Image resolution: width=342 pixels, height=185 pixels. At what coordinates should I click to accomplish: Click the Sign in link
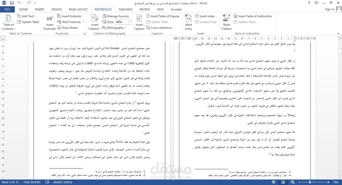coord(329,9)
